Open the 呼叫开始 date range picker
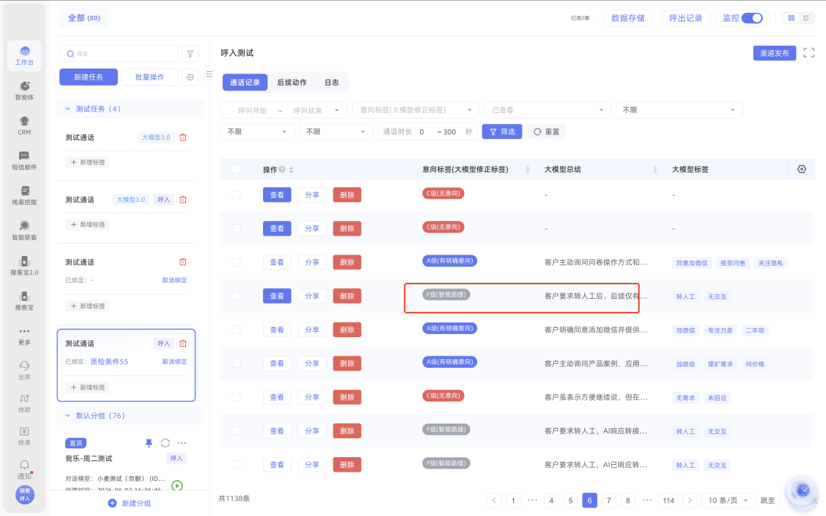The image size is (826, 516). point(284,110)
